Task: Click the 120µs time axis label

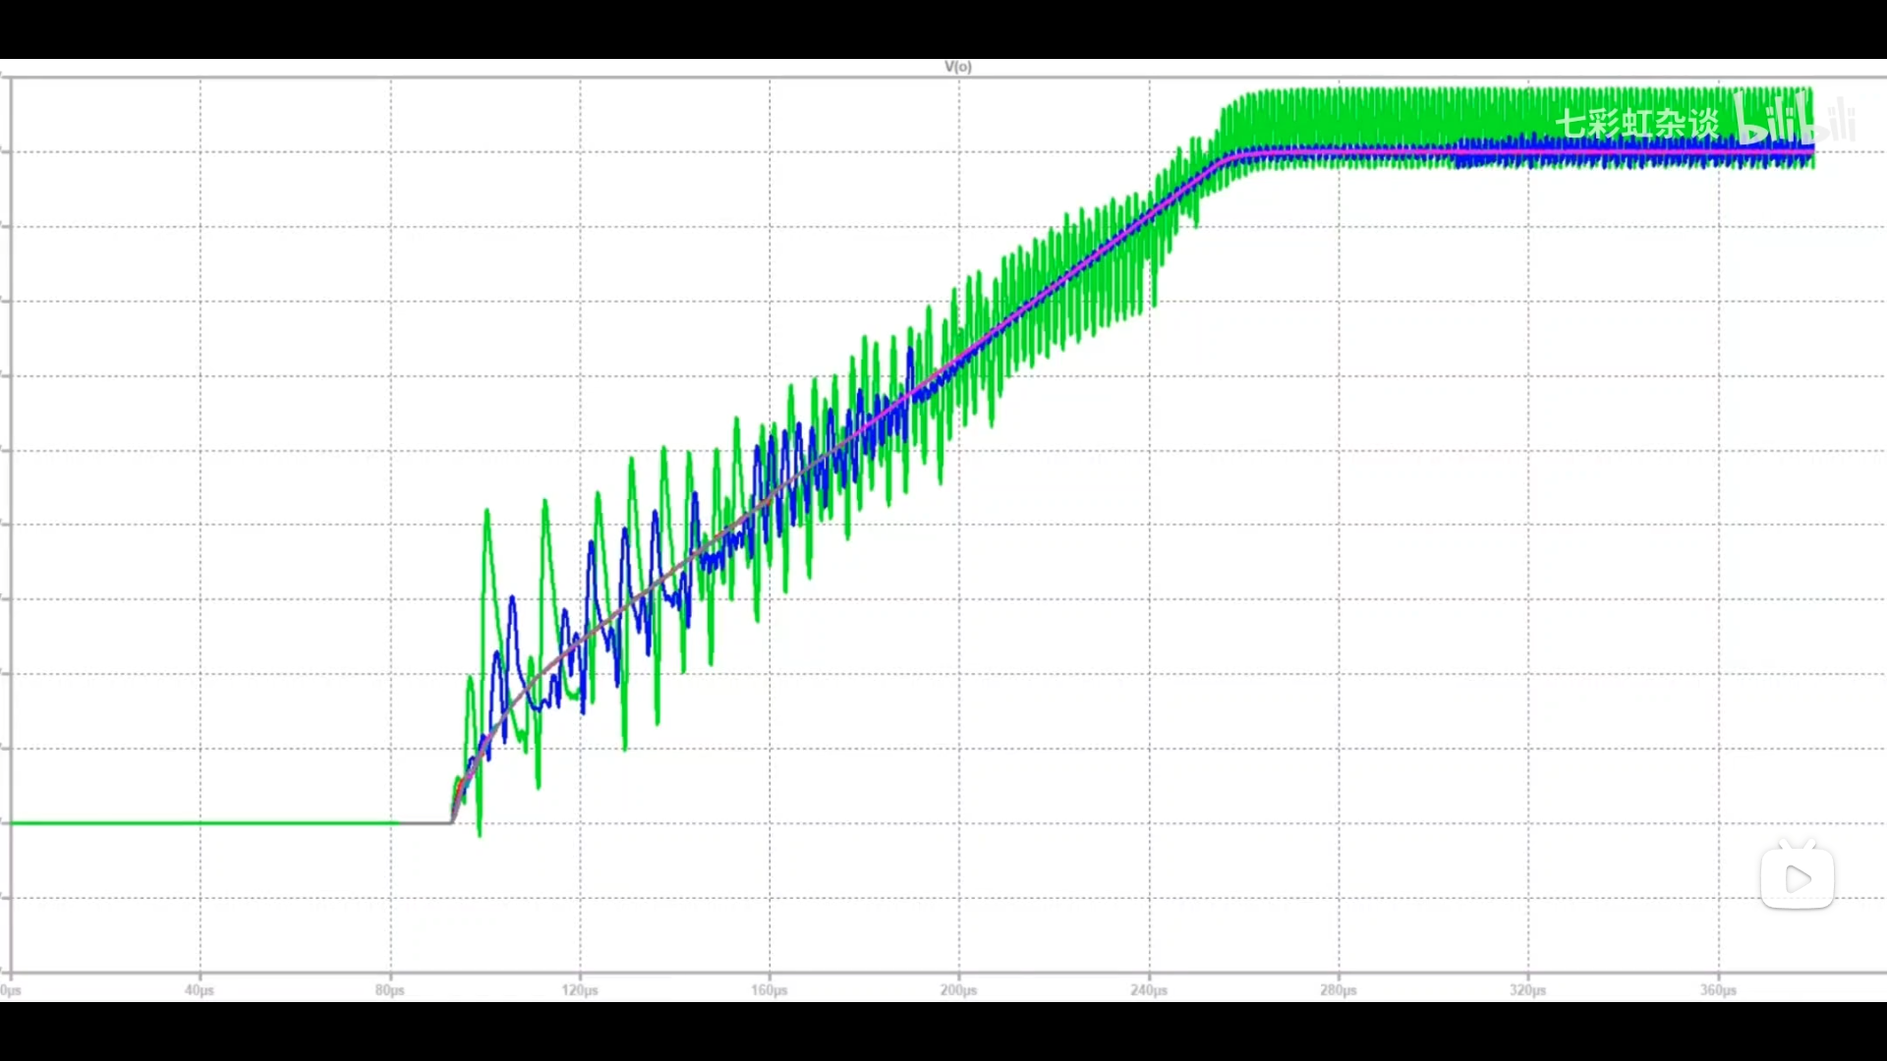Action: click(x=580, y=990)
